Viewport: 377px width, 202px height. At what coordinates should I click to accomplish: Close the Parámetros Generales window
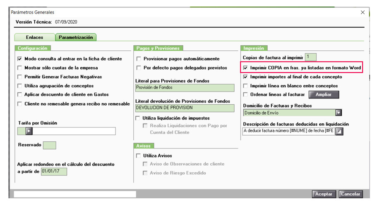(363, 12)
